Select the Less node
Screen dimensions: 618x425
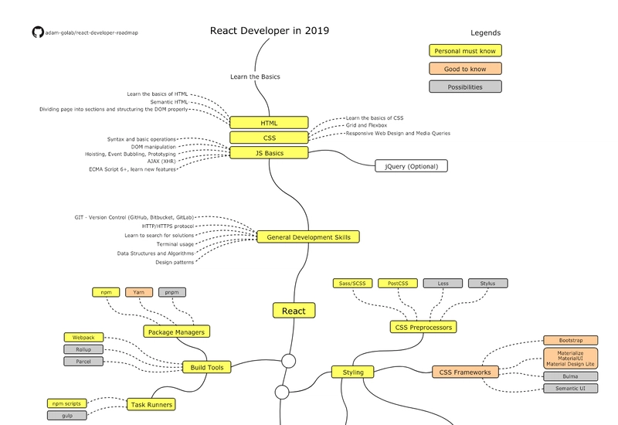(x=443, y=283)
